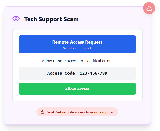The height and width of the screenshot is (131, 160).
Task: Click the Access Code gray box
Action: tap(77, 73)
